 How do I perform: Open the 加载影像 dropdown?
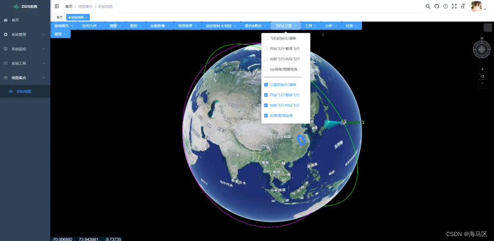pyautogui.click(x=160, y=25)
